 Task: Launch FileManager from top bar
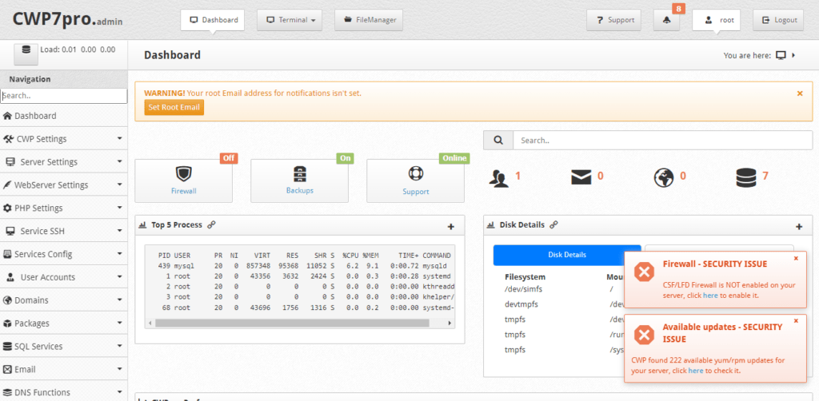369,20
